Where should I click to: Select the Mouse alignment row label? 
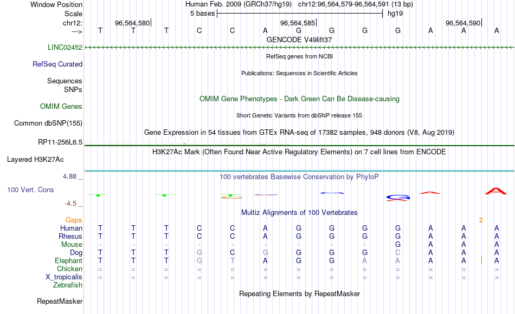pyautogui.click(x=72, y=245)
